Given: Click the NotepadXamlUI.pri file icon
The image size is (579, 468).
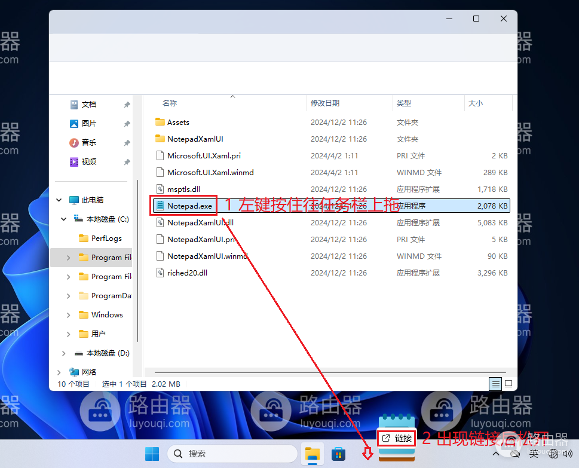Looking at the screenshot, I should coord(160,239).
